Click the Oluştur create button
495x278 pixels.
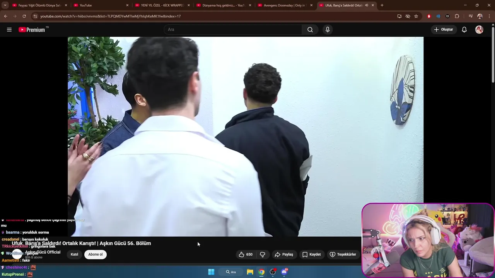444,30
